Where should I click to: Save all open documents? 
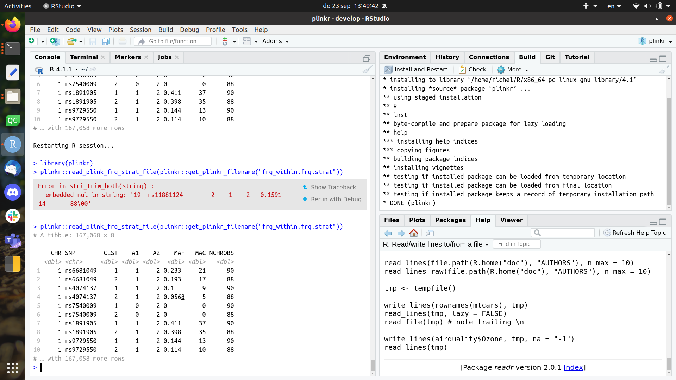coord(105,41)
